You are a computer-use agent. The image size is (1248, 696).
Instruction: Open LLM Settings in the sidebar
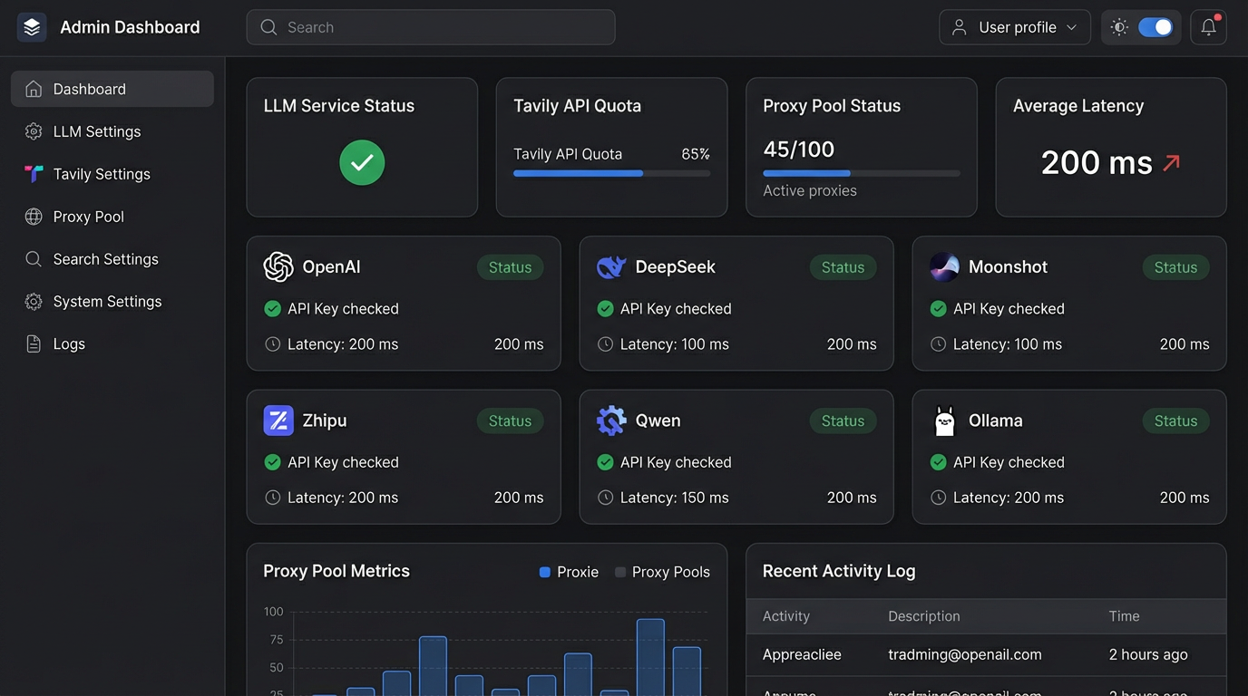click(x=97, y=131)
